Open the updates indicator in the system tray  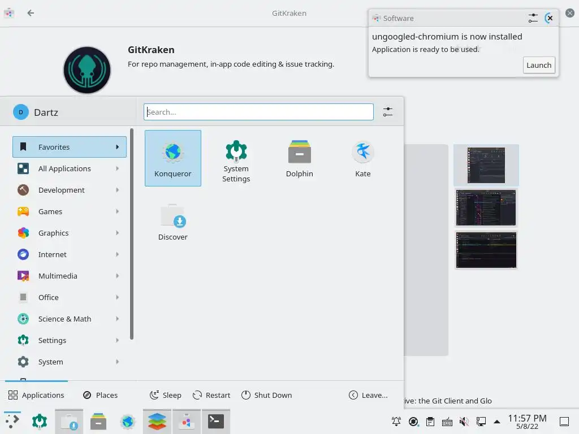(413, 421)
